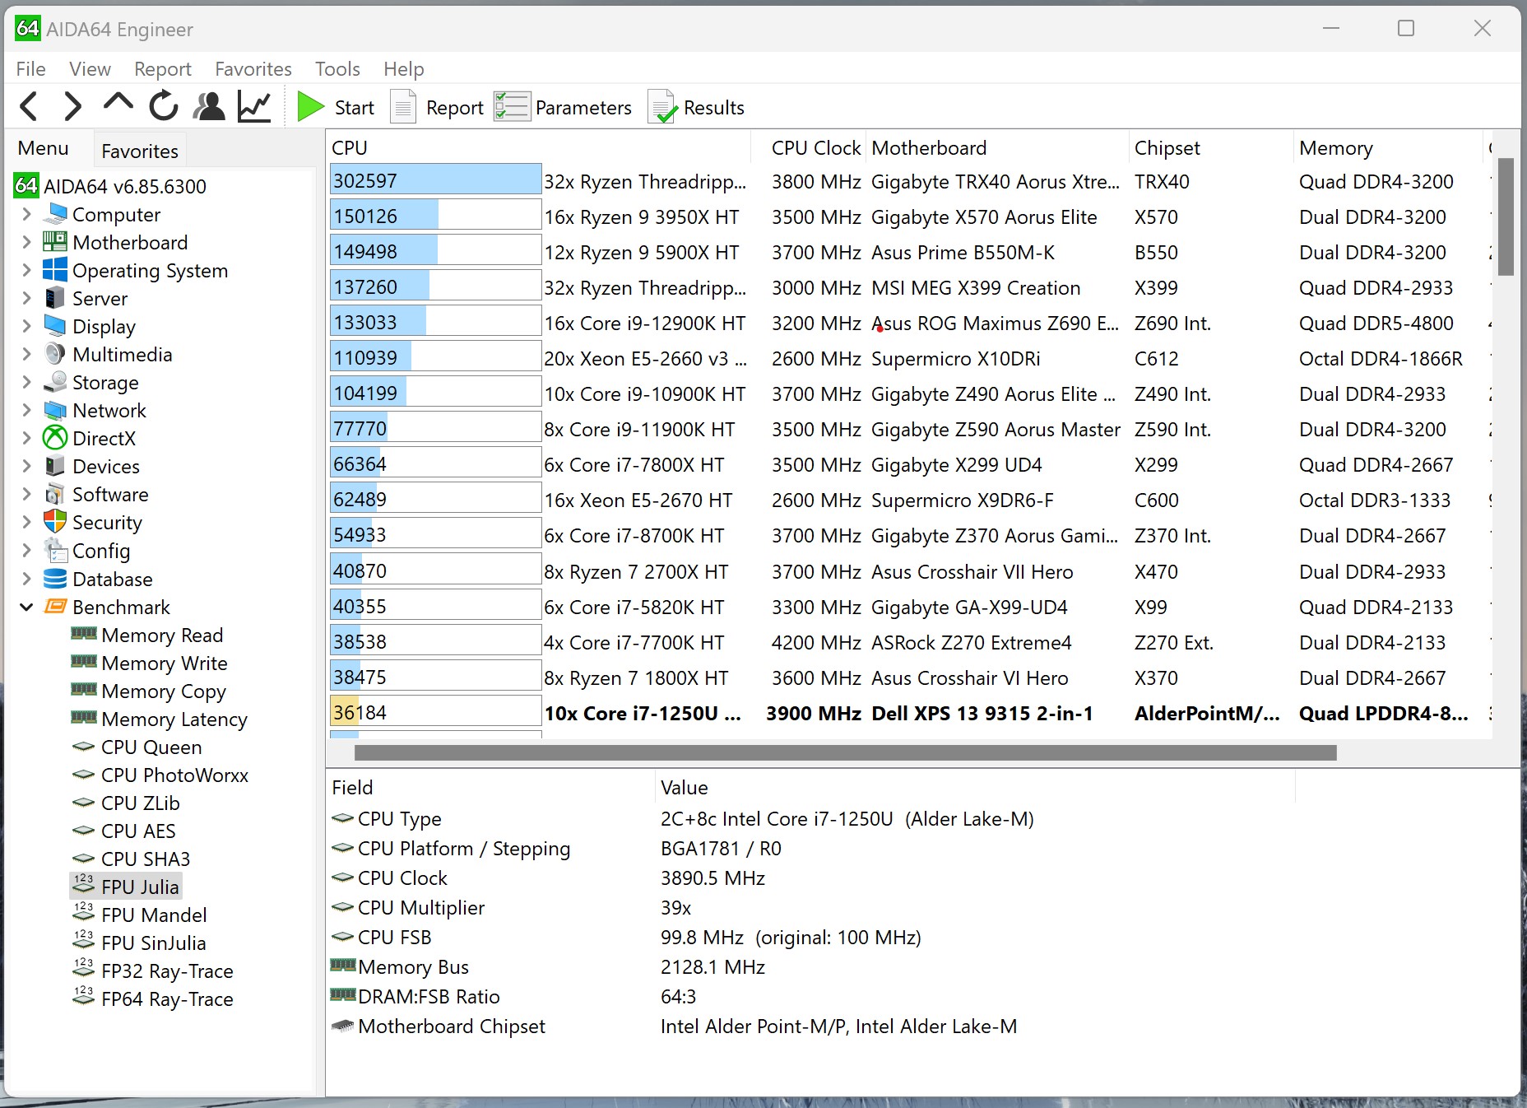Select the Server tree icon

[55, 298]
